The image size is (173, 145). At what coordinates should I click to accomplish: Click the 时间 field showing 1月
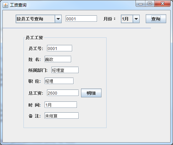click(x=61, y=105)
